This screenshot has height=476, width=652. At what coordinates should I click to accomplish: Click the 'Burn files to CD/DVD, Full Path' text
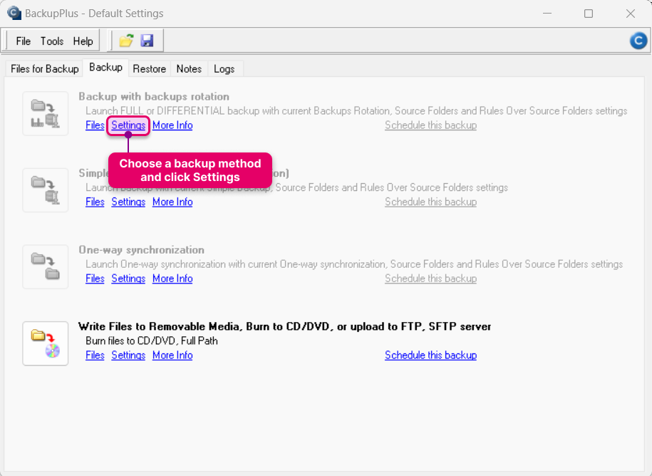point(152,341)
